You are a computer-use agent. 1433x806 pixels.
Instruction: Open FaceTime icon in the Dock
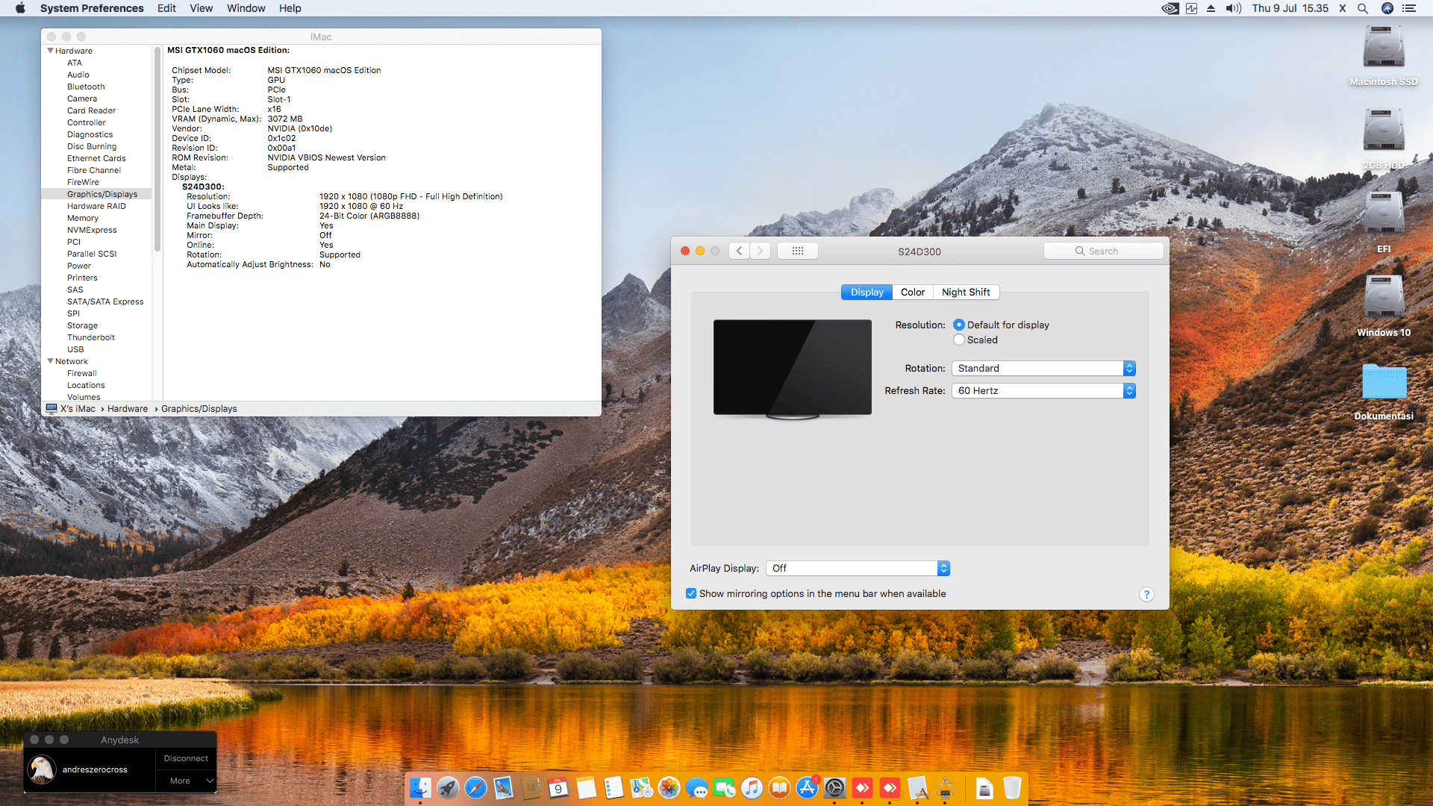[x=724, y=787]
